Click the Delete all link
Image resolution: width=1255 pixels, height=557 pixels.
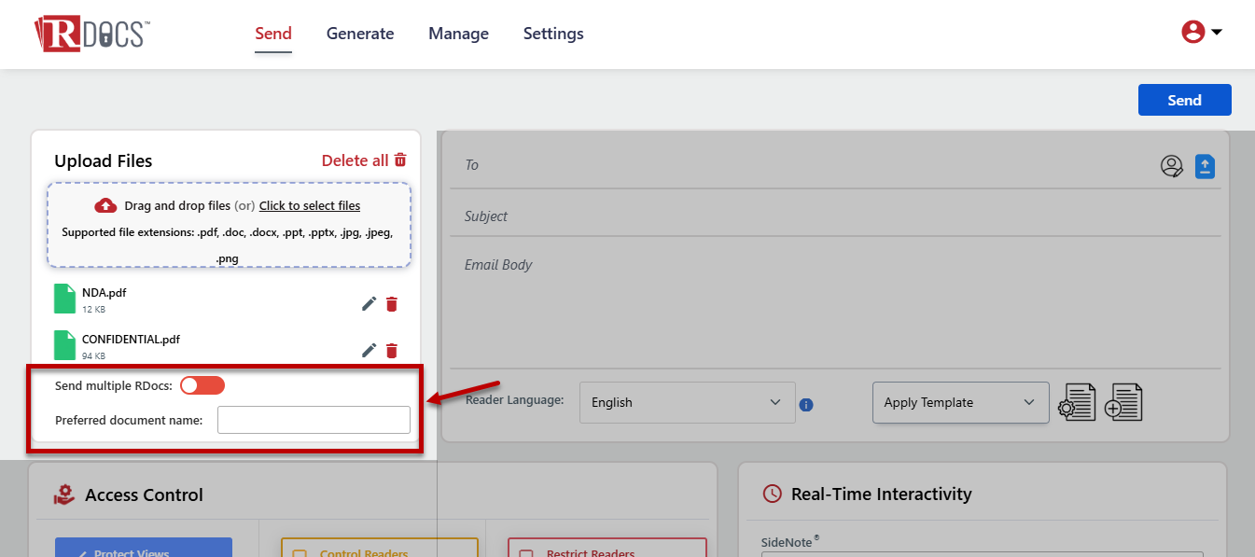[x=364, y=160]
